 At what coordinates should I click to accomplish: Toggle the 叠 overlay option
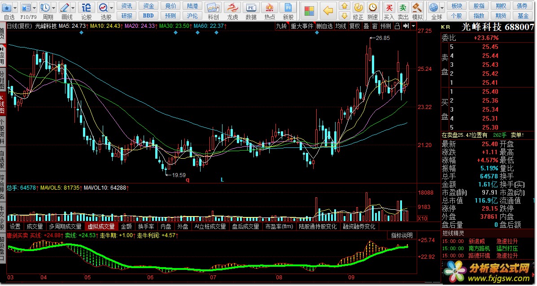[366, 26]
